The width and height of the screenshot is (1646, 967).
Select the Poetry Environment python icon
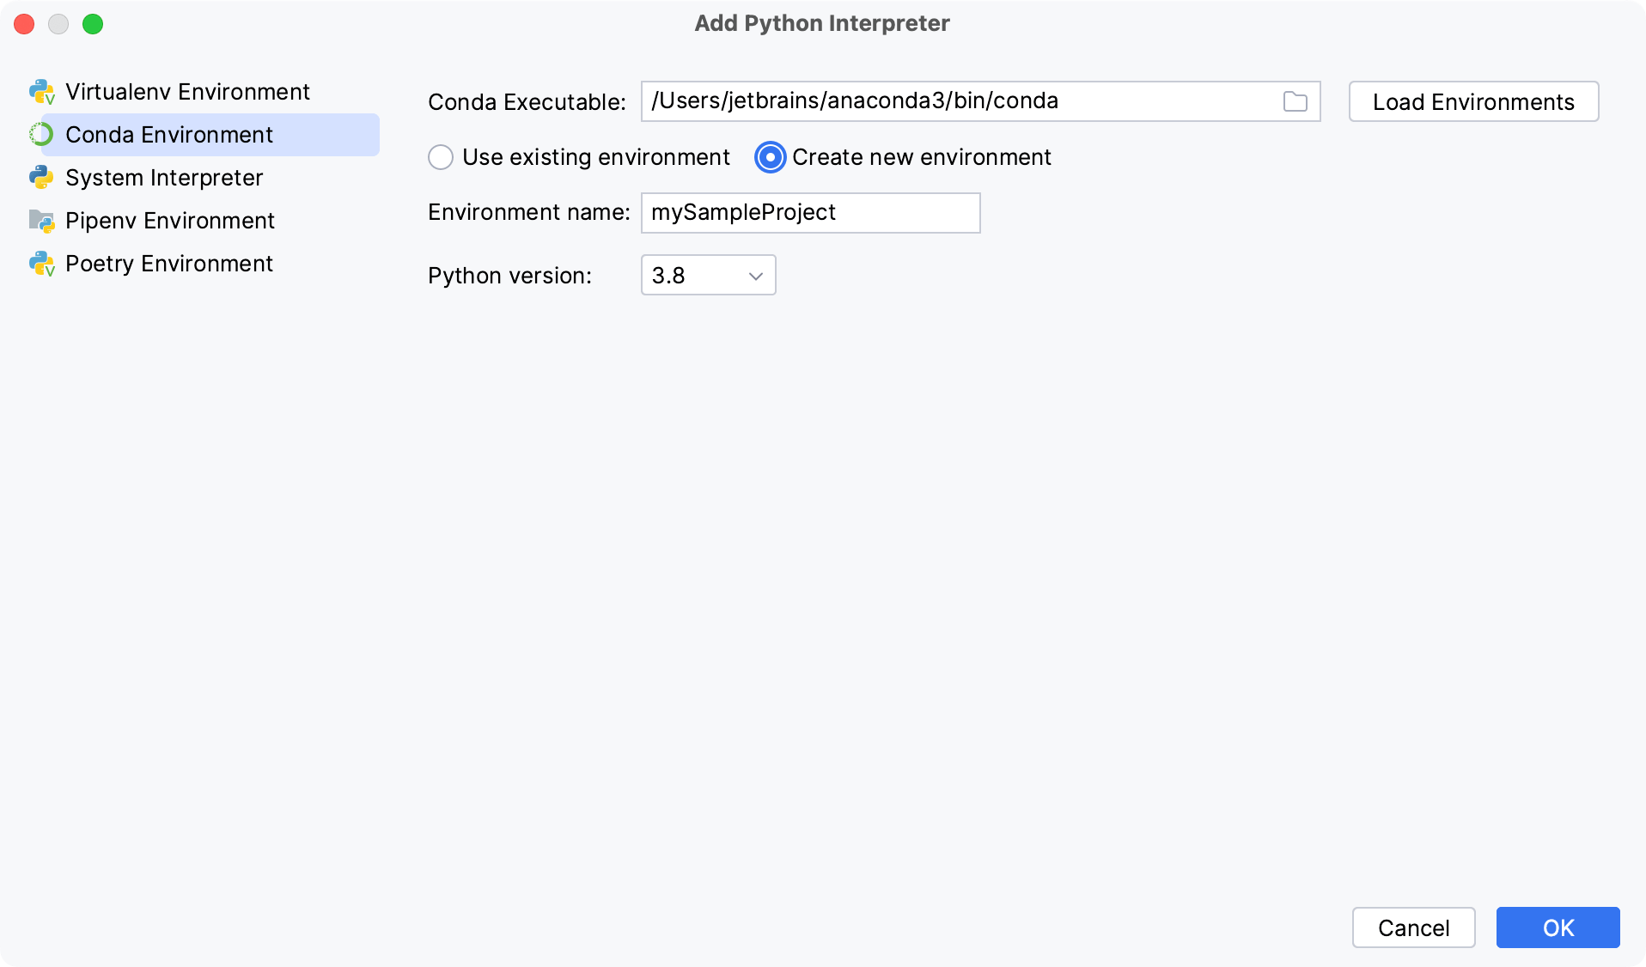click(40, 263)
